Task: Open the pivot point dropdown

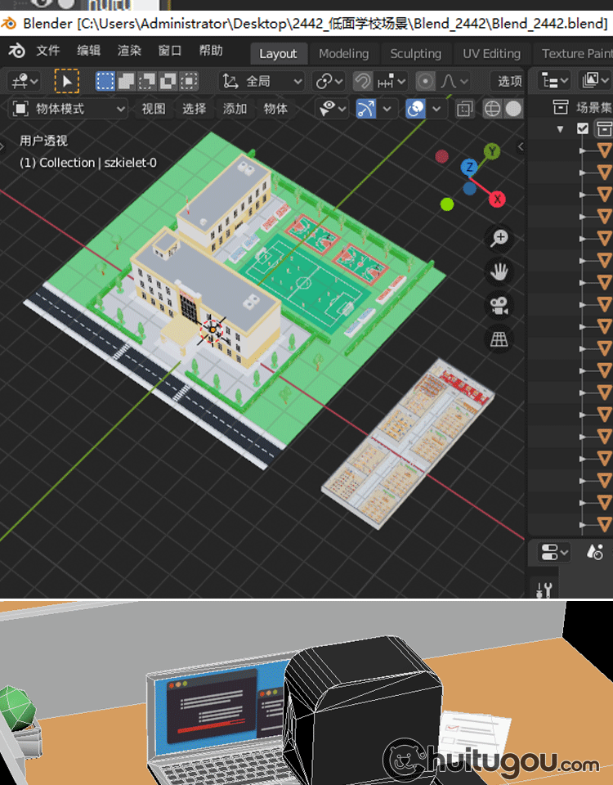Action: [x=329, y=81]
